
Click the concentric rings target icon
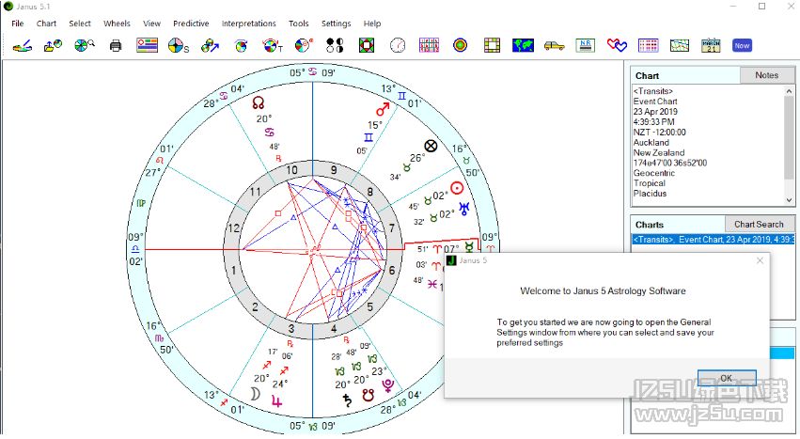click(461, 45)
